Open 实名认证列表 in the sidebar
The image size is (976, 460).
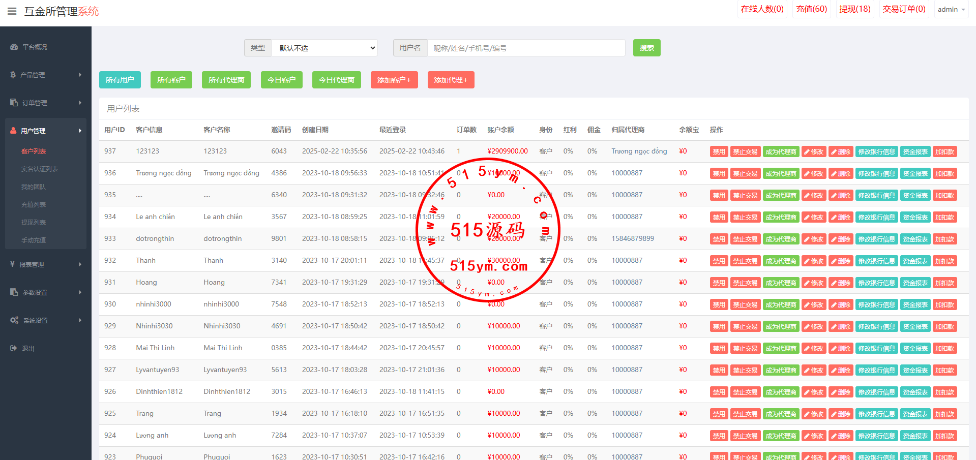(40, 169)
